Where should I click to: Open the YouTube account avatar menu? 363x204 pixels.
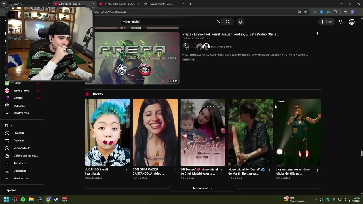pos(352,22)
